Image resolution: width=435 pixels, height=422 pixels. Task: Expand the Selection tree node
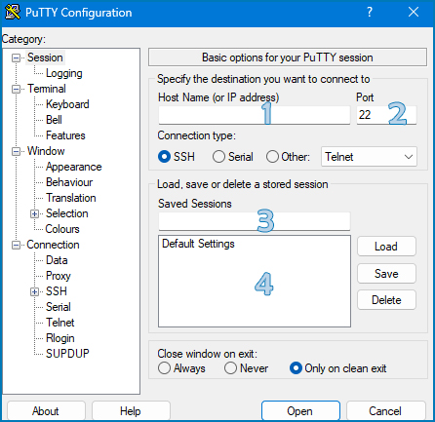point(34,214)
